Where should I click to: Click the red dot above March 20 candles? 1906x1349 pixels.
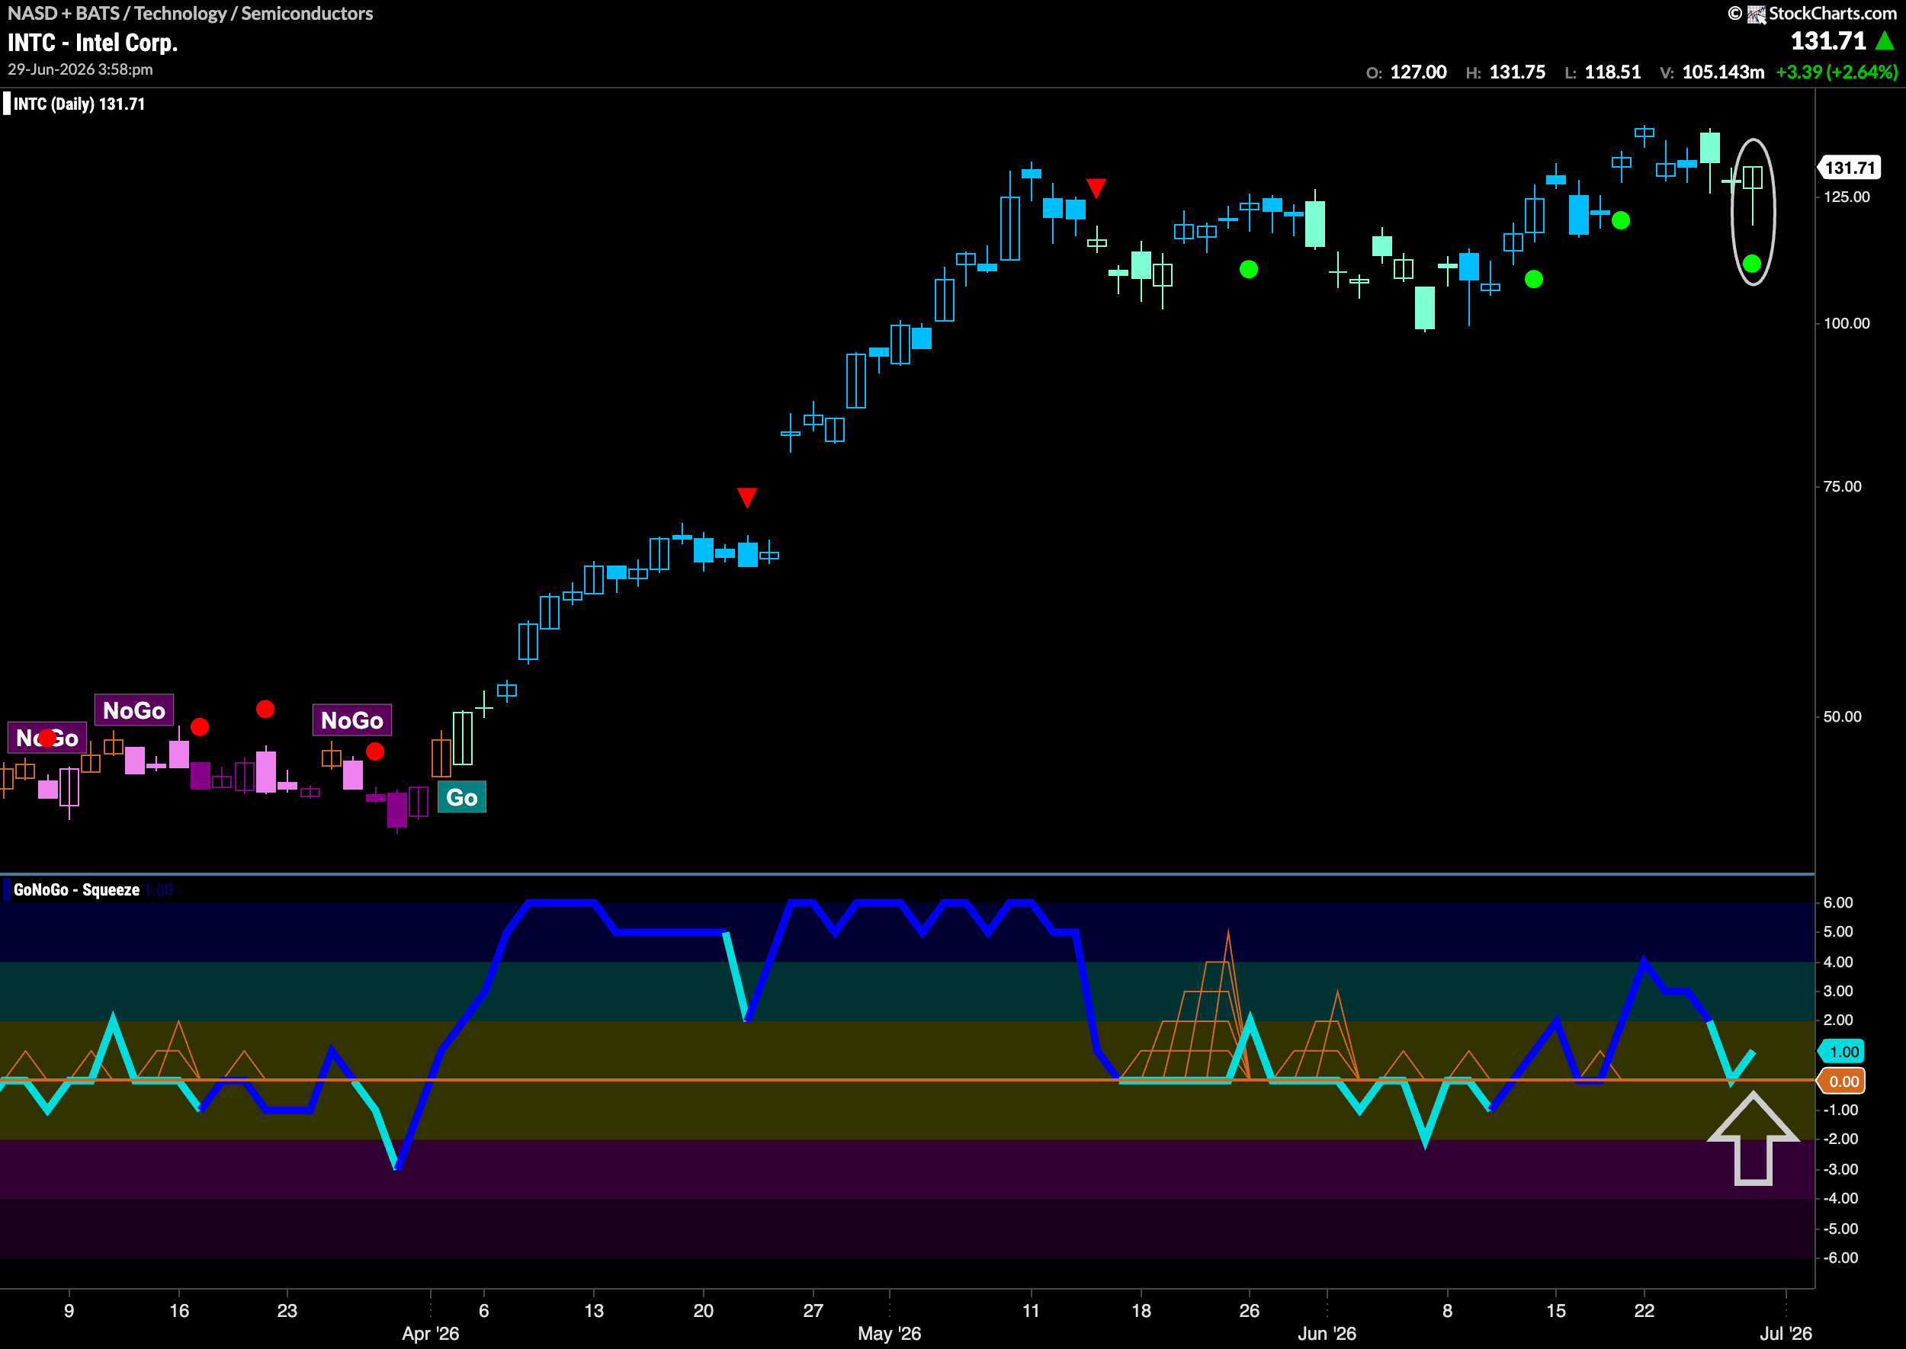265,709
